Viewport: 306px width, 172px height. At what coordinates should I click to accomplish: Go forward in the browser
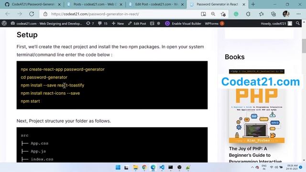(20, 14)
